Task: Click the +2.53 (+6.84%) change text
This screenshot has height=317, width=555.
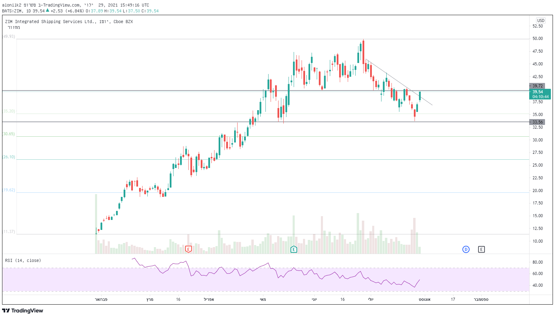Action: [67, 11]
